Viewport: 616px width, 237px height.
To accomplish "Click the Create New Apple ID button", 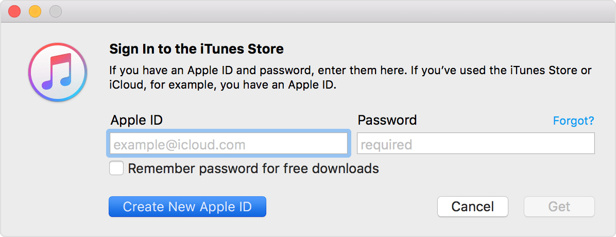I will pos(187,207).
